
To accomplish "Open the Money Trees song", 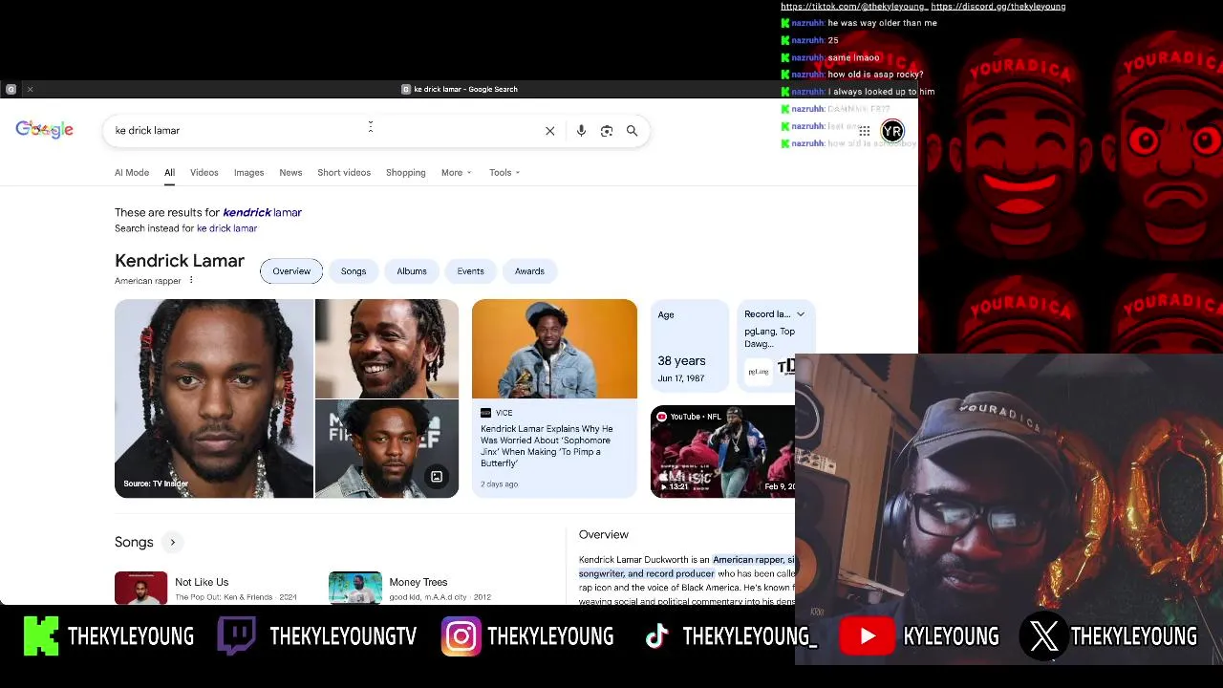I will 418,582.
